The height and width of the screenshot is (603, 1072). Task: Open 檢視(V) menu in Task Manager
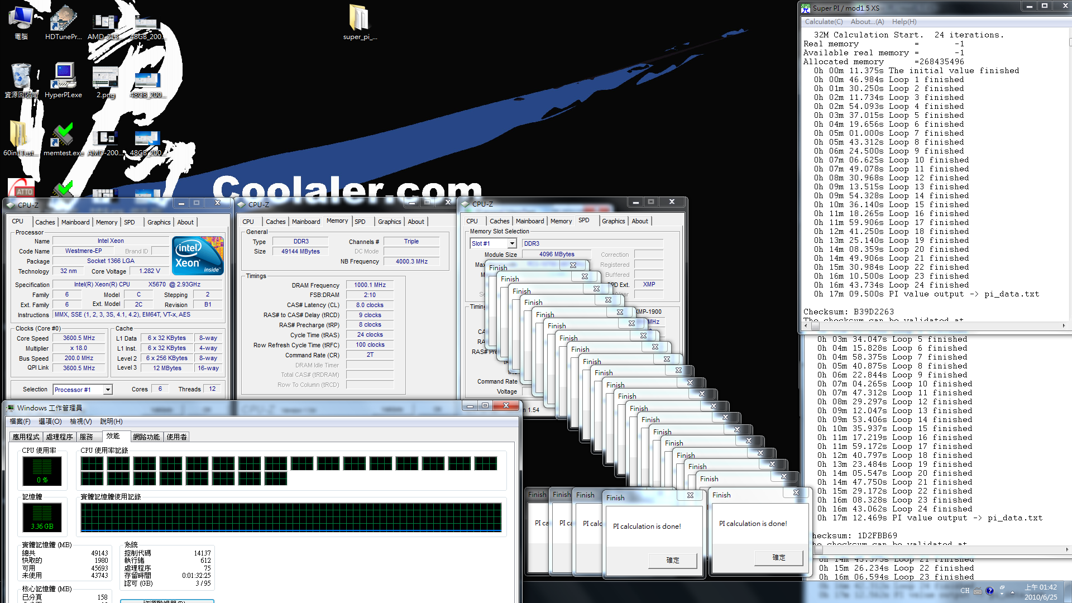pyautogui.click(x=81, y=422)
